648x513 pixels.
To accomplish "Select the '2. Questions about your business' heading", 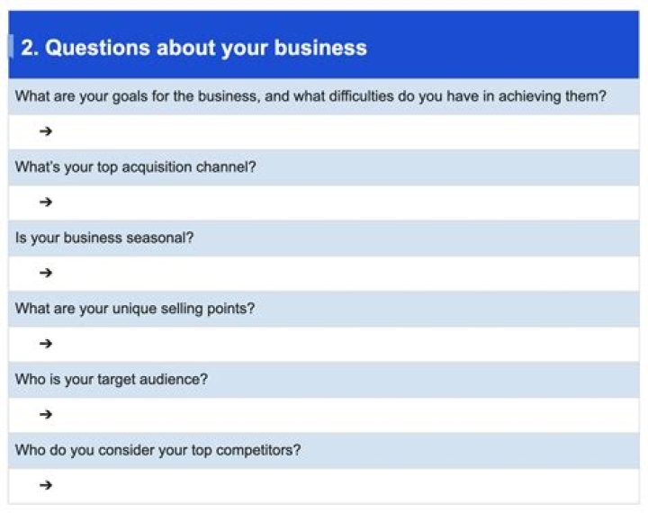I will [193, 48].
